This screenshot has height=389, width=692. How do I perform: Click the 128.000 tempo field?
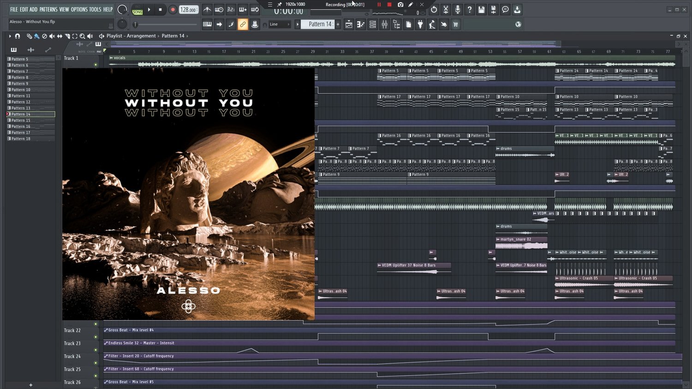188,9
